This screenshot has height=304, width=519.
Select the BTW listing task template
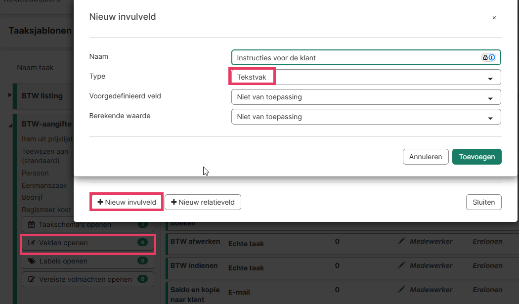point(42,96)
